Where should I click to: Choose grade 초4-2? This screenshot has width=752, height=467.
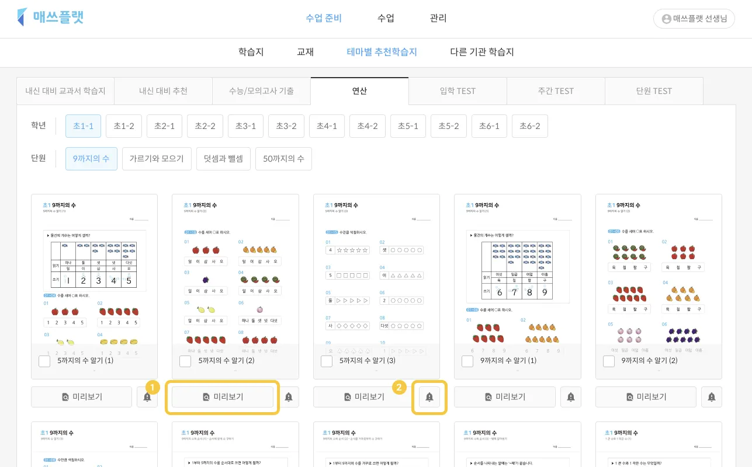click(x=368, y=126)
